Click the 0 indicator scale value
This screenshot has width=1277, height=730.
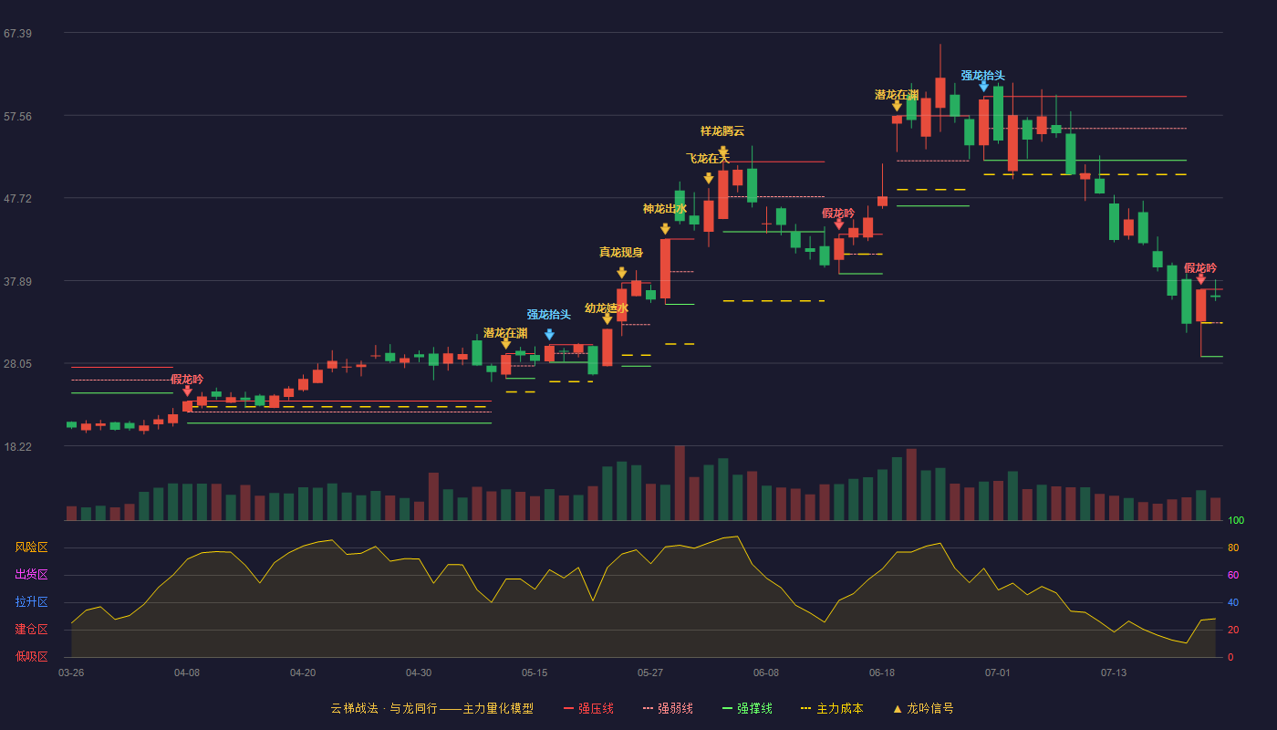pyautogui.click(x=1230, y=657)
